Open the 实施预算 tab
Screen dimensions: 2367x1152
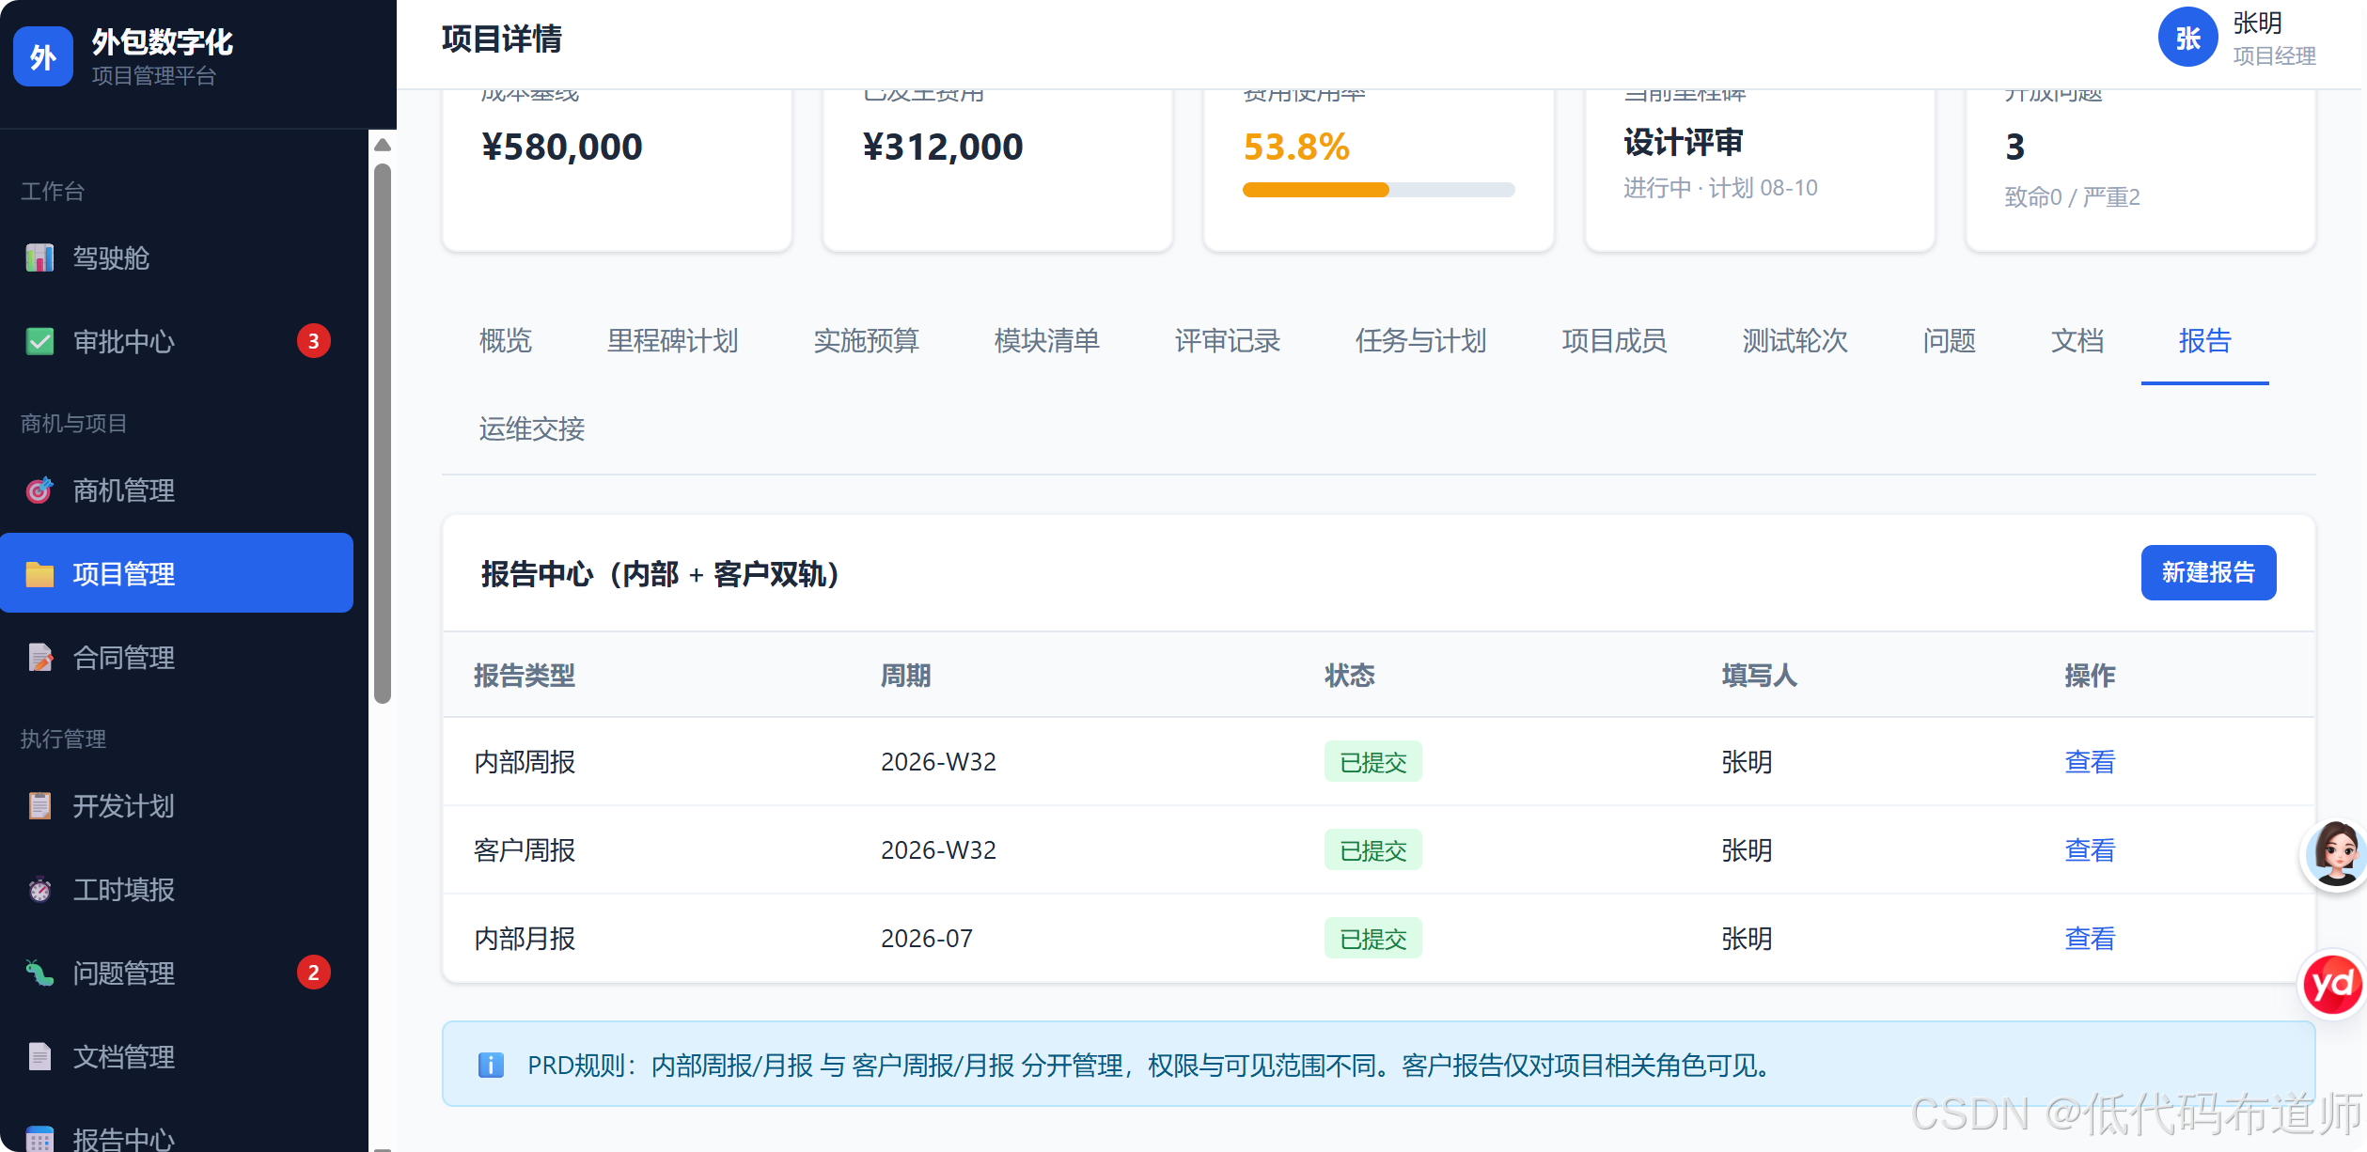click(x=867, y=340)
